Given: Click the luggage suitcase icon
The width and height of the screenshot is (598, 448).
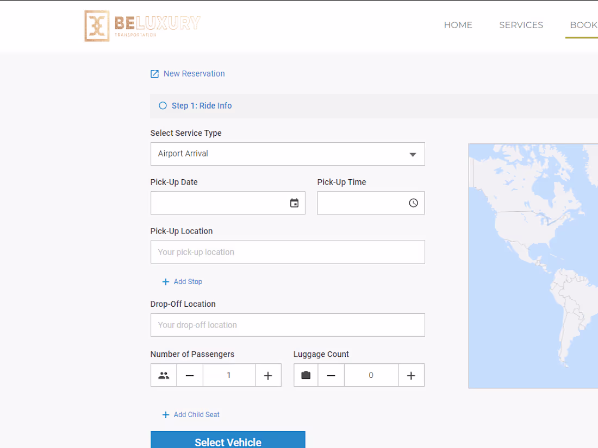Looking at the screenshot, I should click(306, 375).
